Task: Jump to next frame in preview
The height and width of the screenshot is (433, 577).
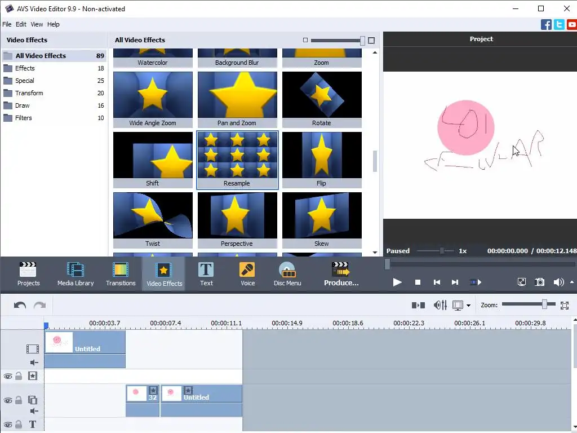Action: click(455, 282)
